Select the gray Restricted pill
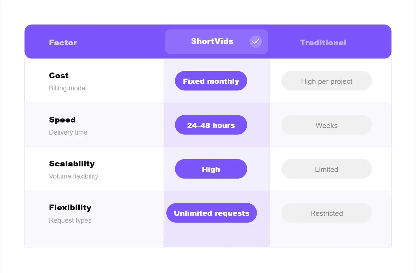The image size is (416, 273). (x=326, y=213)
